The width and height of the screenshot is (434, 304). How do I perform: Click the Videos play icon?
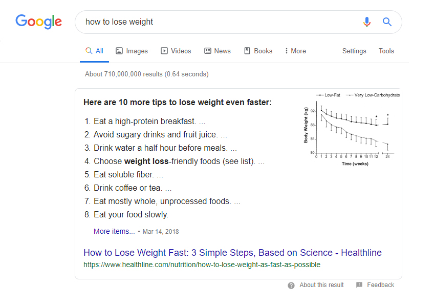164,51
